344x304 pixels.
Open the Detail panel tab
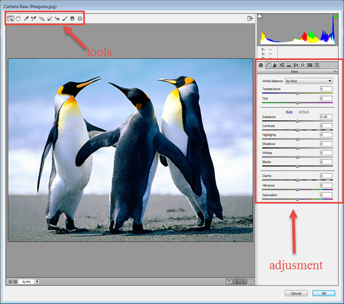point(275,65)
